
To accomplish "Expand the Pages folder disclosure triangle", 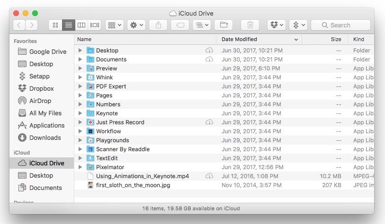I will point(80,95).
